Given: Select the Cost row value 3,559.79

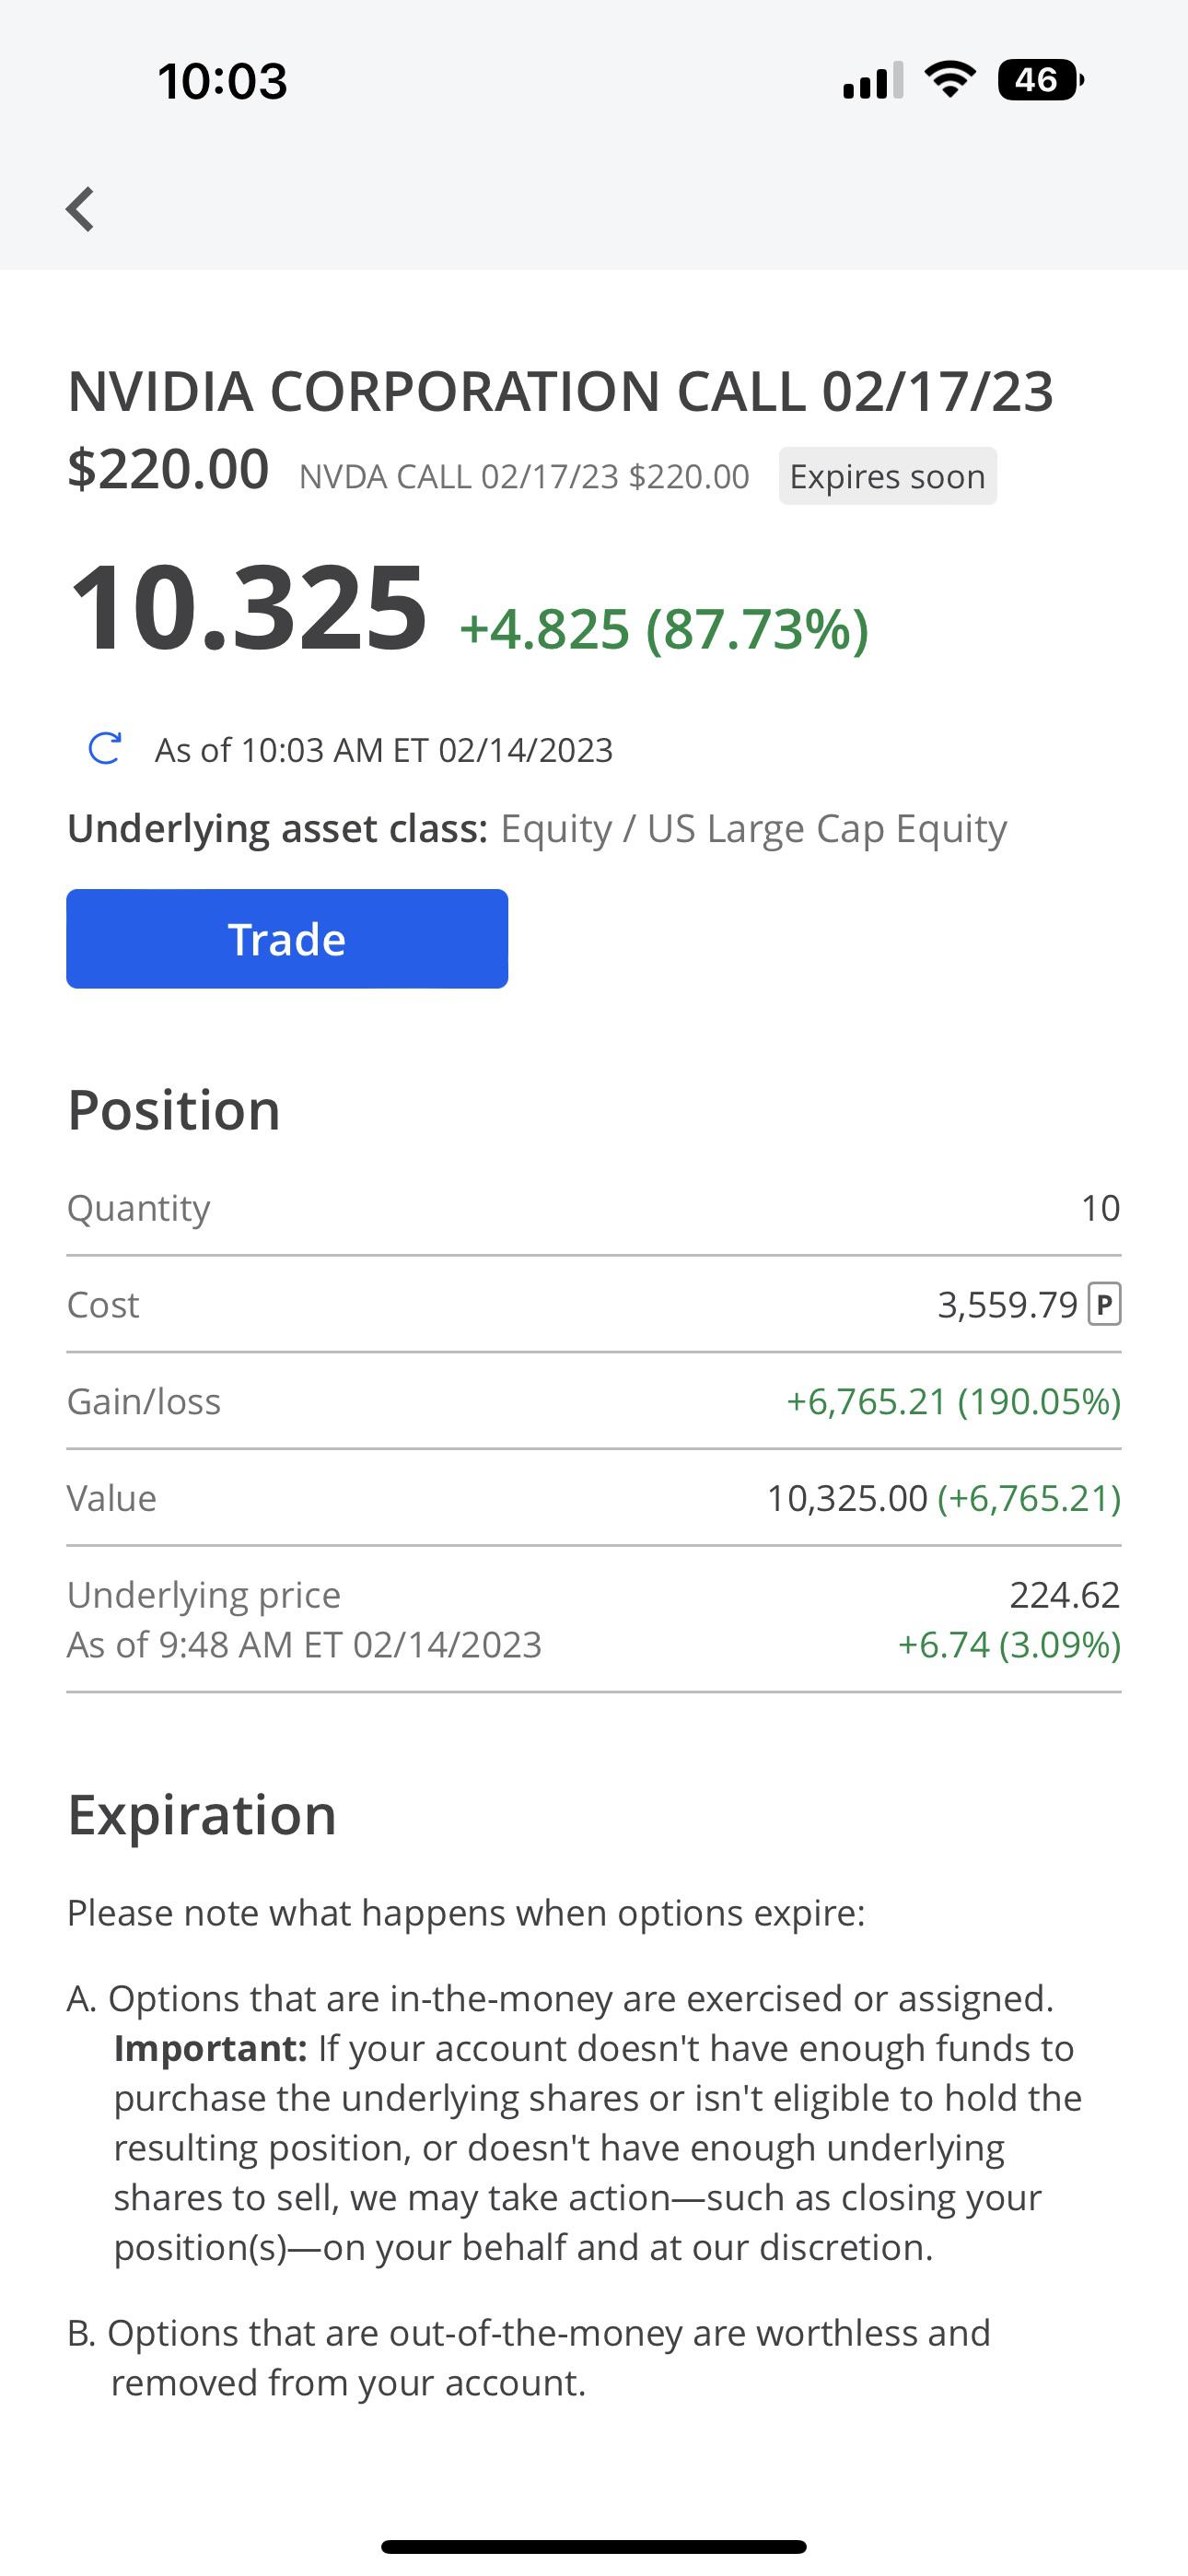Looking at the screenshot, I should tap(1007, 1305).
